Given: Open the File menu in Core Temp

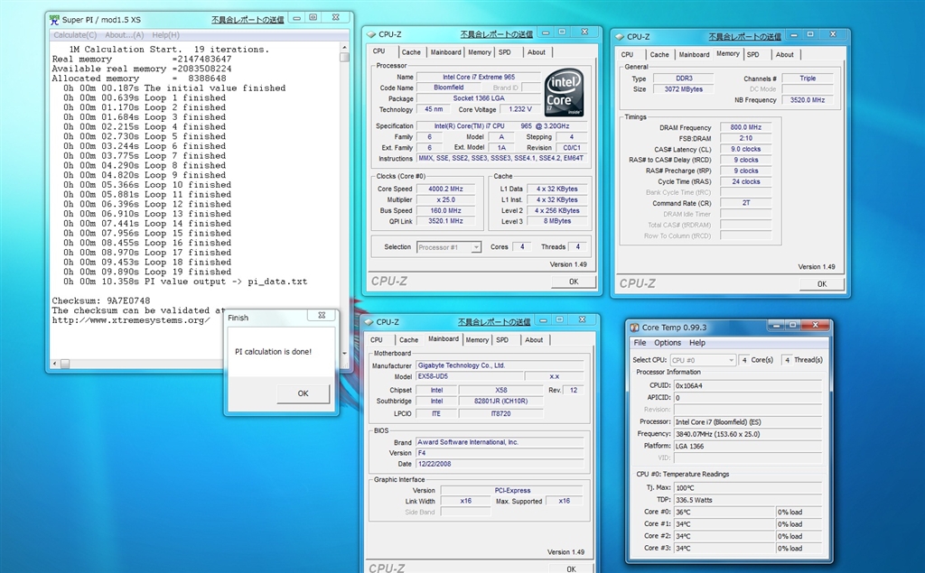Looking at the screenshot, I should click(x=640, y=343).
